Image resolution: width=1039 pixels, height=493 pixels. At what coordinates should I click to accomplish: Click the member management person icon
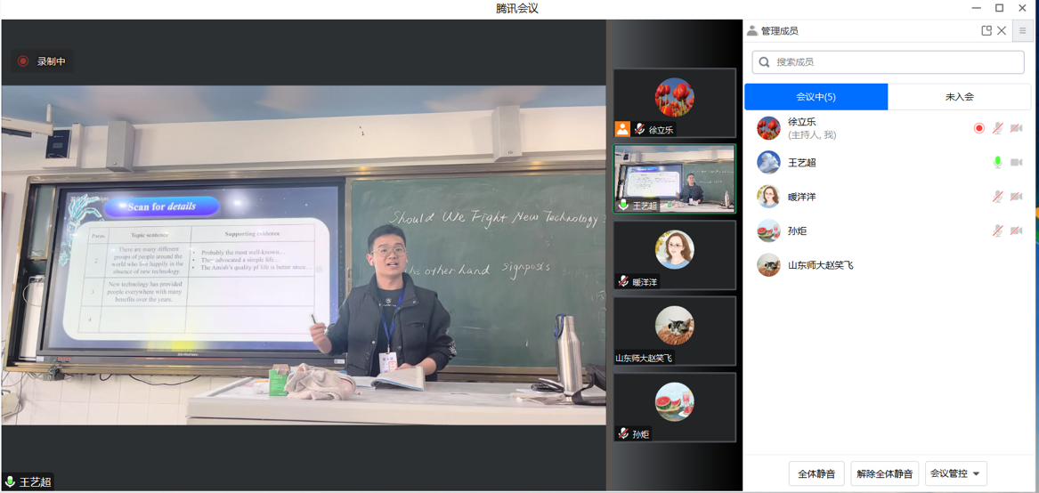752,30
